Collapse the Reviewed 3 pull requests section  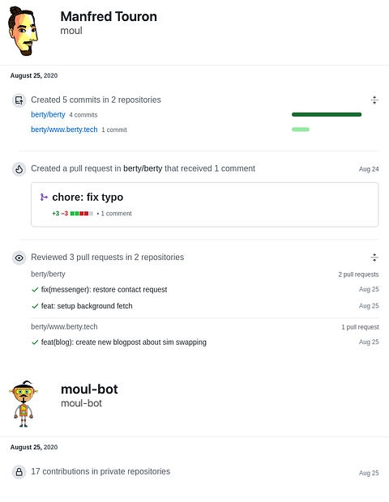click(374, 257)
